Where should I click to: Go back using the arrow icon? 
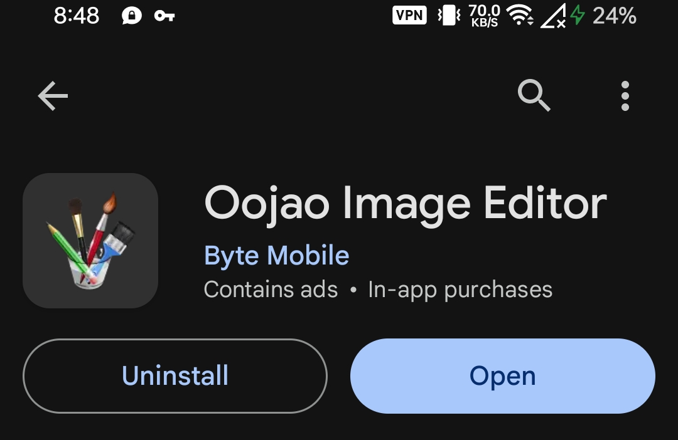click(53, 97)
